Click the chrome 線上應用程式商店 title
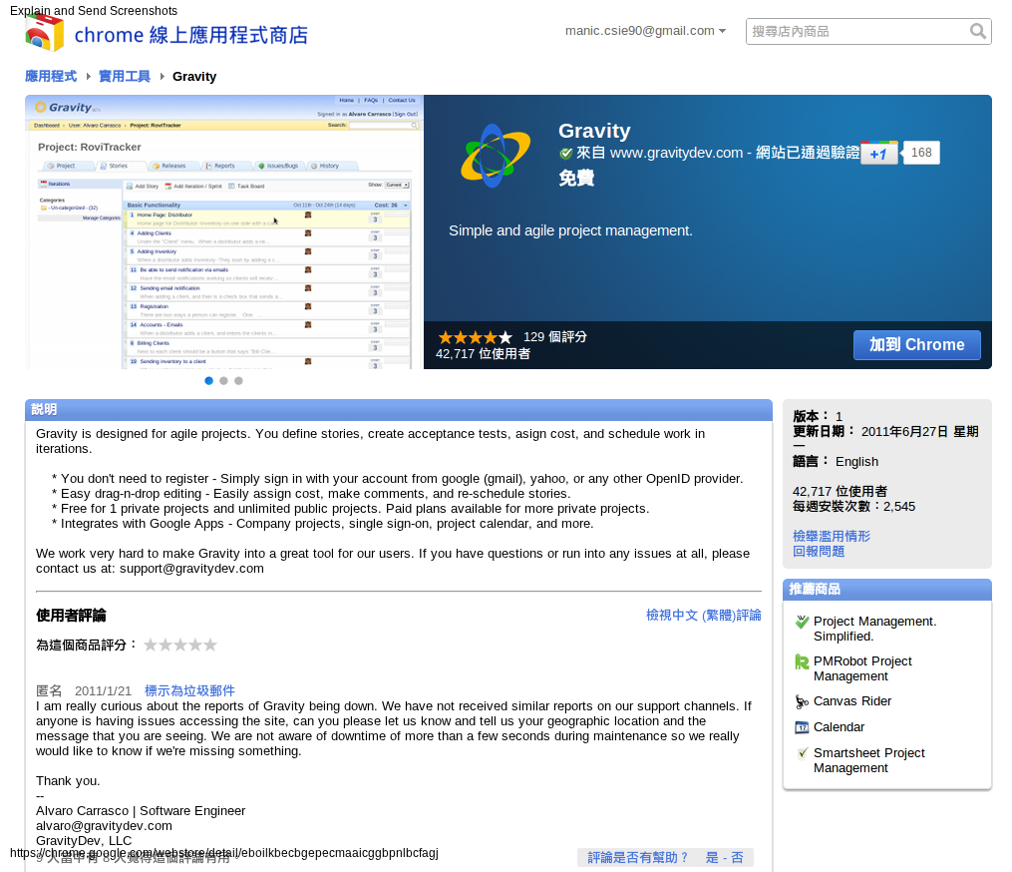1012x872 pixels. tap(191, 35)
